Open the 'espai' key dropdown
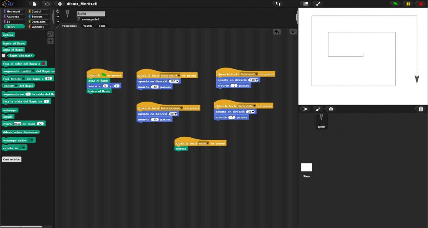The height and width of the screenshot is (228, 428). coord(207,143)
